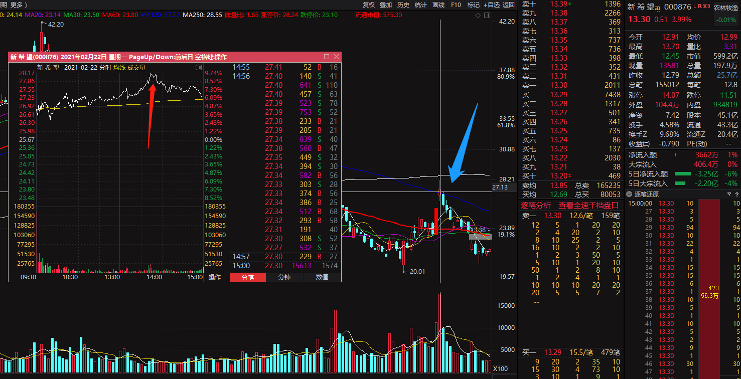Click the 返回 button
Screen dimensions: 741x379
(509, 5)
